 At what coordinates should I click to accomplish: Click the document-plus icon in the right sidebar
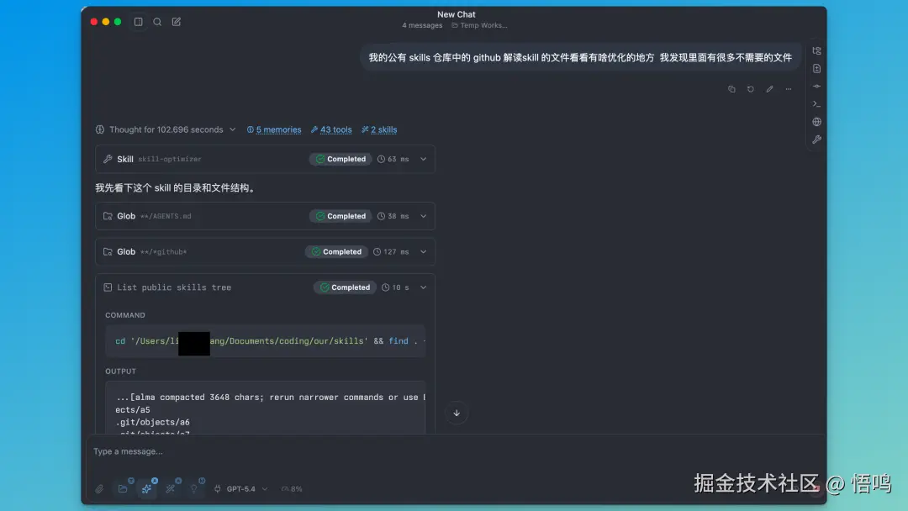click(816, 68)
